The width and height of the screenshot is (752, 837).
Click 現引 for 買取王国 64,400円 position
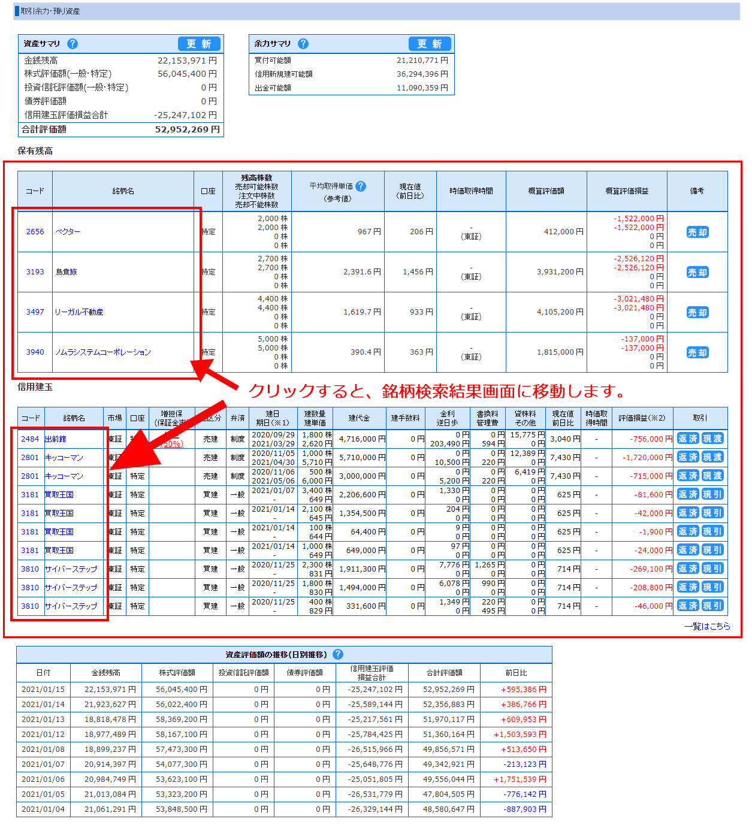pyautogui.click(x=713, y=531)
